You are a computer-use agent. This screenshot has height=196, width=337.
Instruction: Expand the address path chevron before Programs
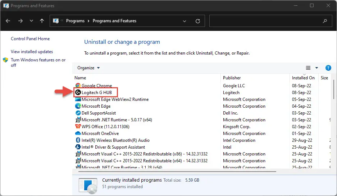[x=62, y=20]
